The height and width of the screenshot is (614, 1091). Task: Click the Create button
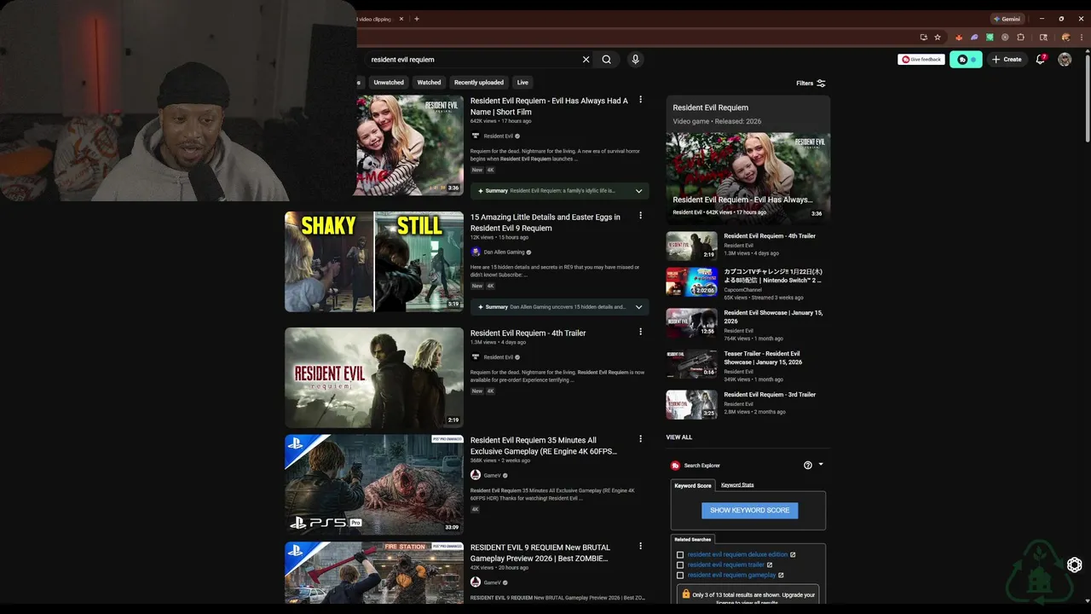tap(1007, 60)
